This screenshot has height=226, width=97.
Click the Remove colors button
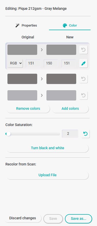tap(28, 108)
